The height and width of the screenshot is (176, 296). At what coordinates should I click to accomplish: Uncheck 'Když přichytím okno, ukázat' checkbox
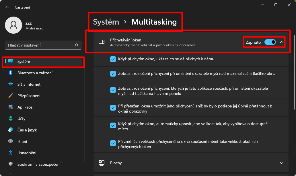[x=113, y=59]
